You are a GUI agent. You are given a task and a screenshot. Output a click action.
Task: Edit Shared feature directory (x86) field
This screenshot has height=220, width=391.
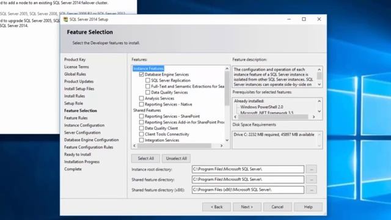(x=248, y=190)
